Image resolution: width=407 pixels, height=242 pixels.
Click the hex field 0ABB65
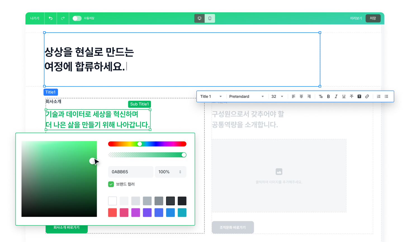131,172
